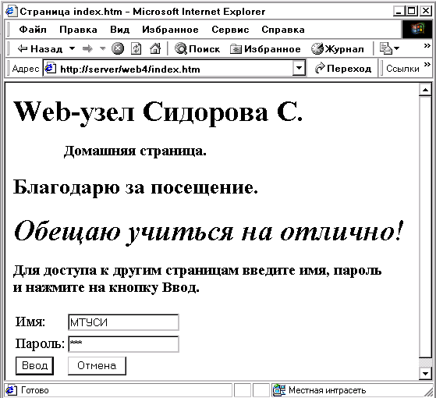
Task: Click the Имя text field
Action: pyautogui.click(x=123, y=322)
